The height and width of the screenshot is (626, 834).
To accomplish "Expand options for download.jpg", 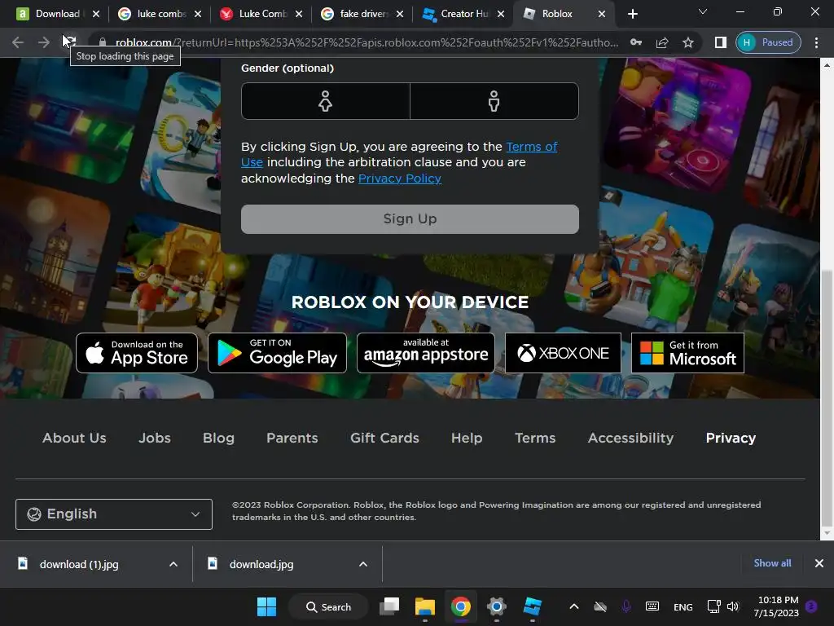I will [x=363, y=564].
